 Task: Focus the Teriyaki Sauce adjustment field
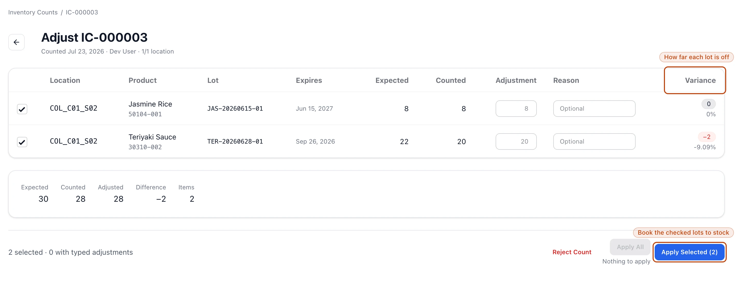click(516, 141)
